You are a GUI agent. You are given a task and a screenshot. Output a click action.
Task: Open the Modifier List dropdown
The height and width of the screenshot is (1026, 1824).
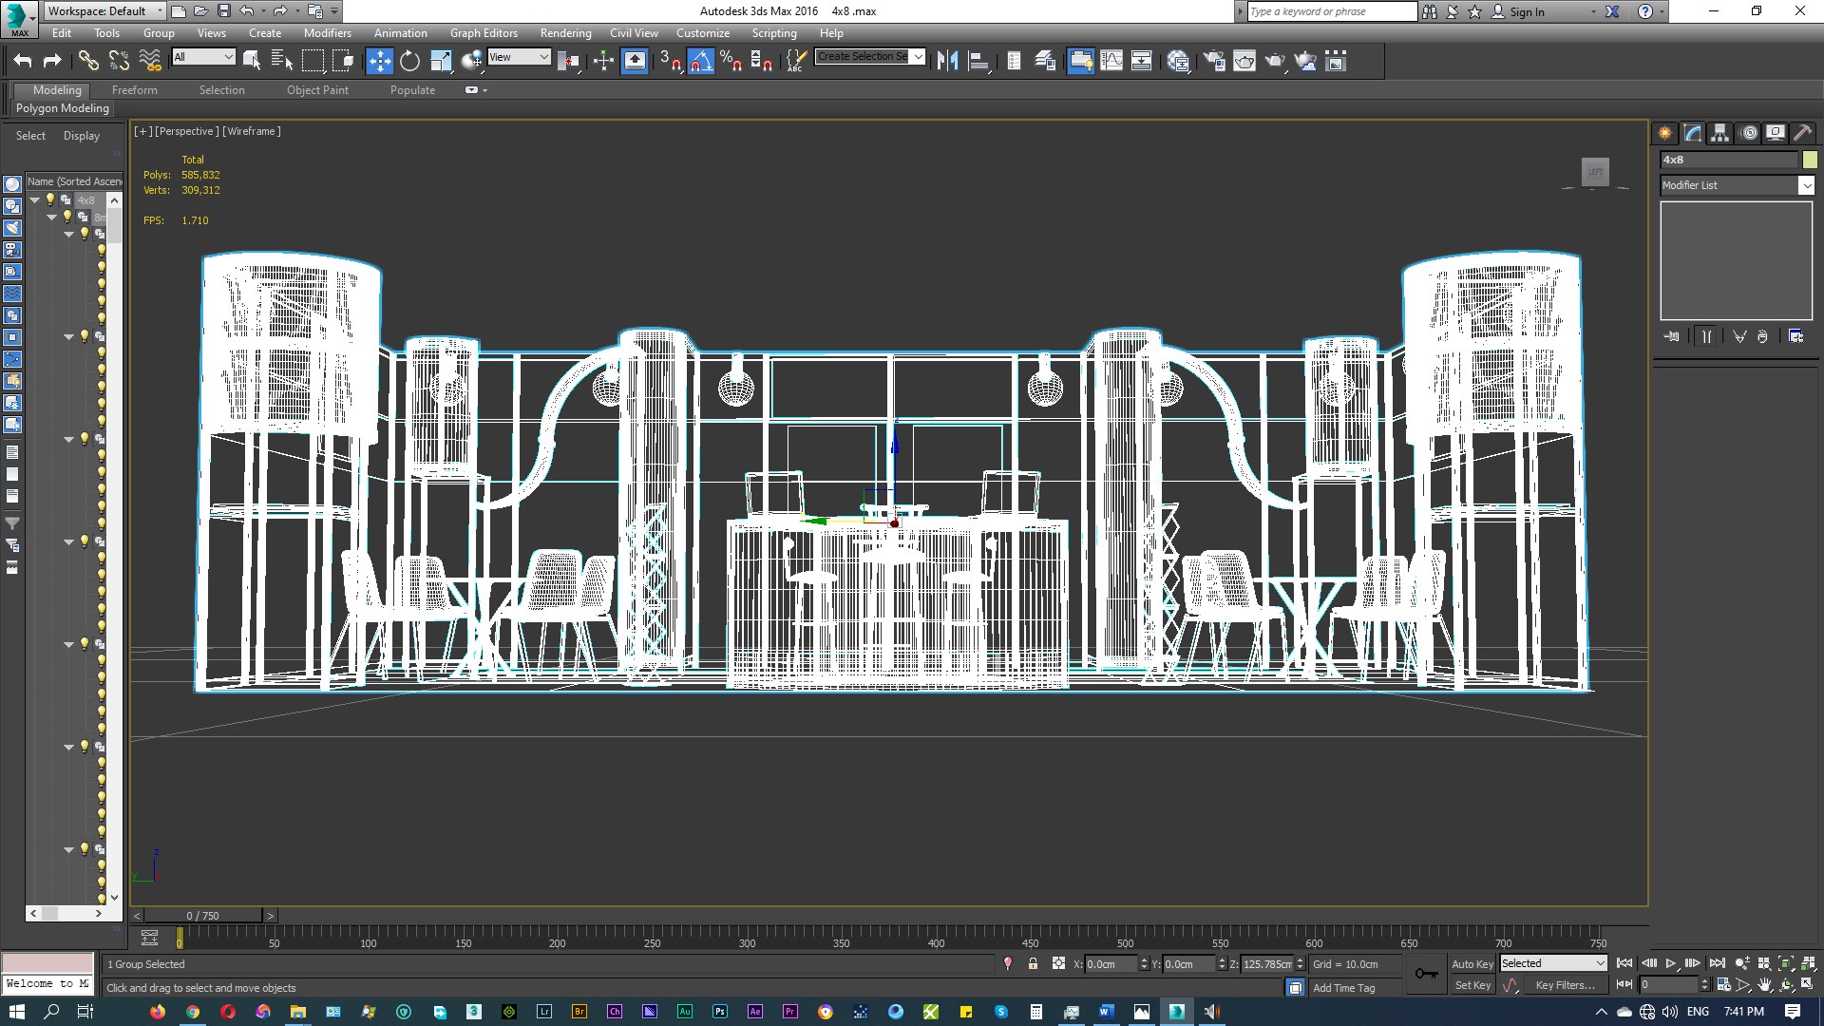tap(1737, 185)
